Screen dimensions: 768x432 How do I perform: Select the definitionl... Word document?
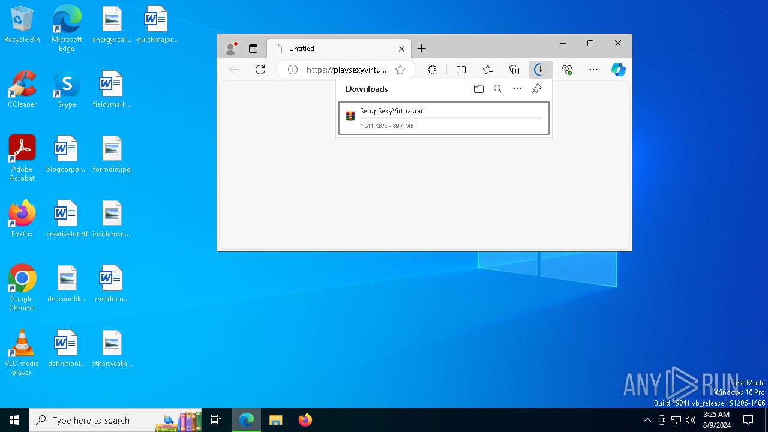tap(67, 349)
